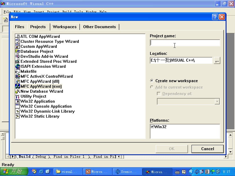Switch to Other Documents tab

(100, 27)
